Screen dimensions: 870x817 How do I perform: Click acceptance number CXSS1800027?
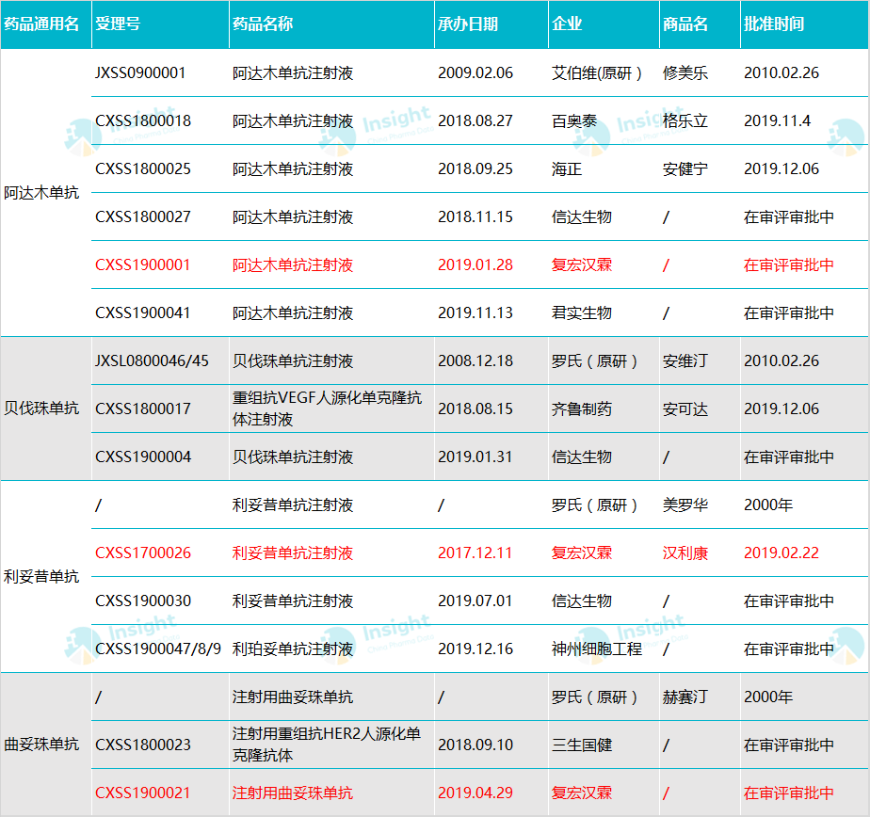click(143, 216)
